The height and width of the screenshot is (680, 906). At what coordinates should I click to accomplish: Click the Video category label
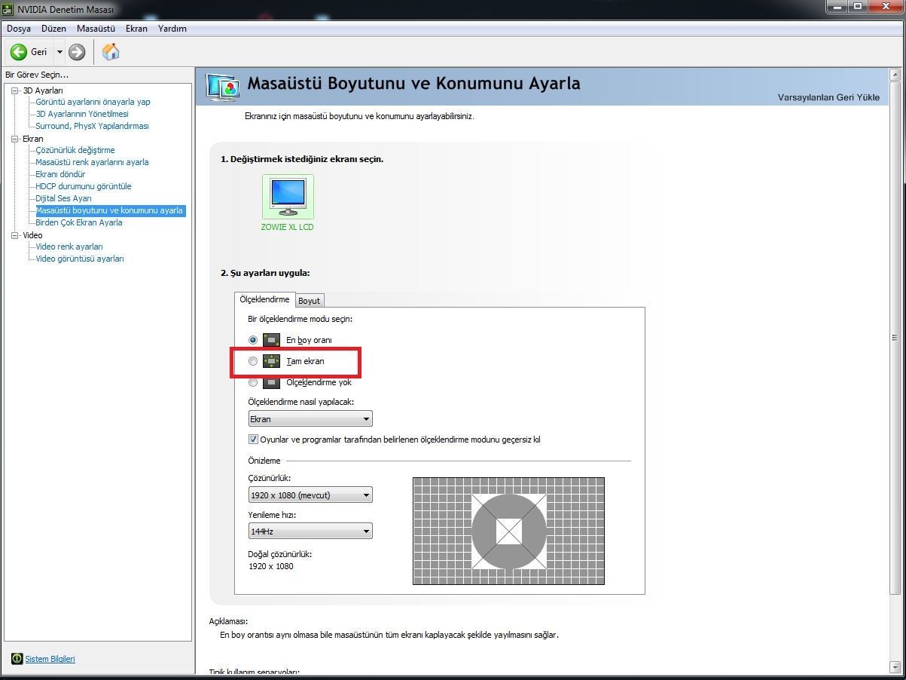(32, 235)
